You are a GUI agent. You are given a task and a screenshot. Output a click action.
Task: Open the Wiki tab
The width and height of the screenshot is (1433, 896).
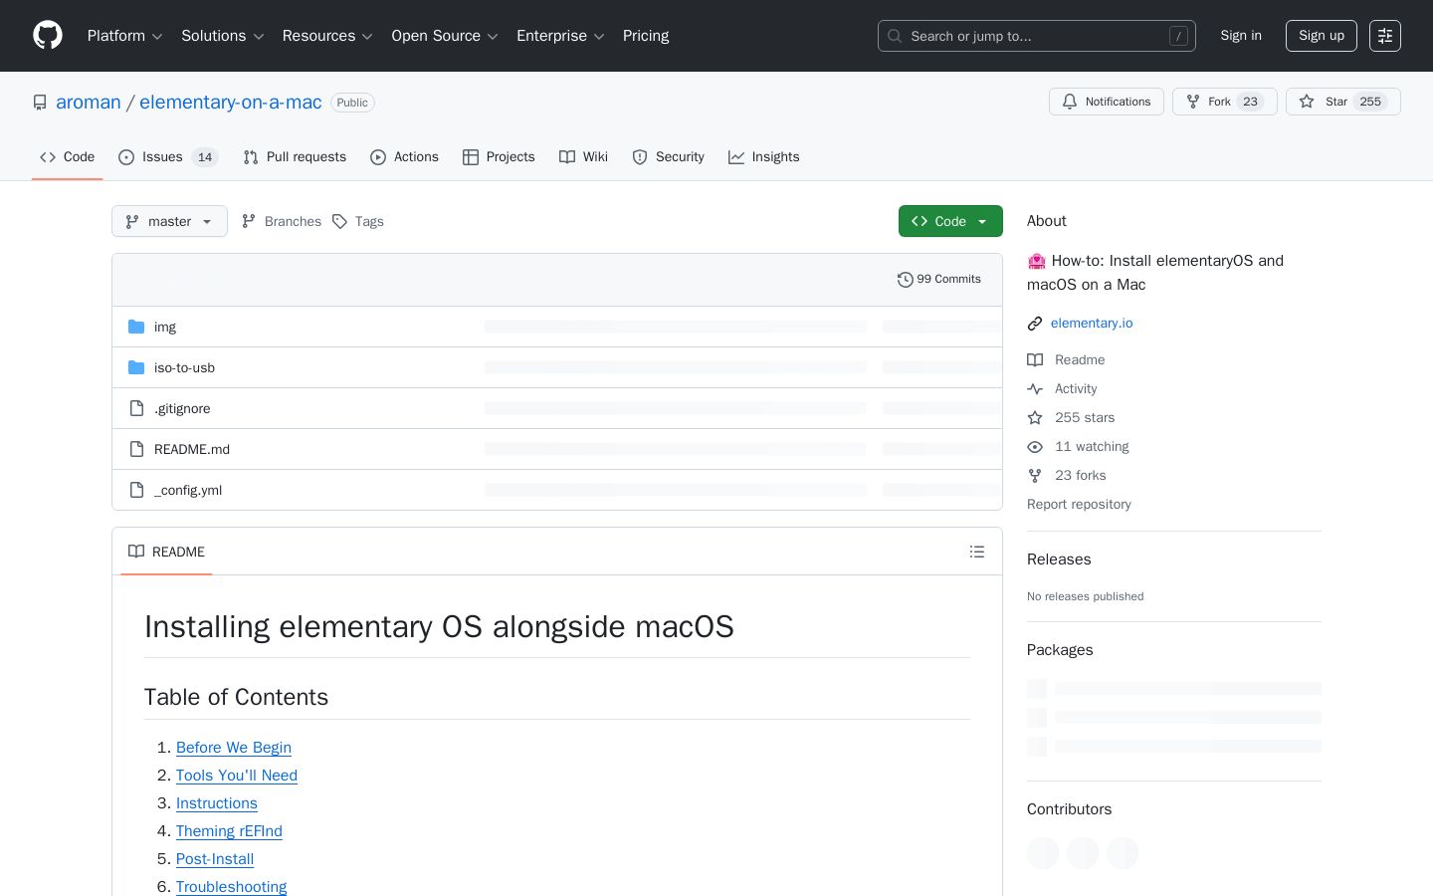(x=583, y=157)
